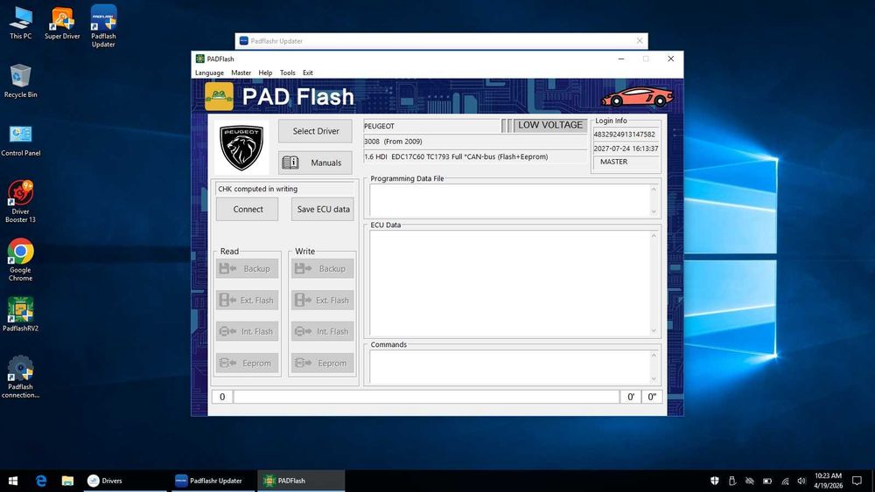
Task: Click ECU Data scrollbar down arrow
Action: click(654, 331)
